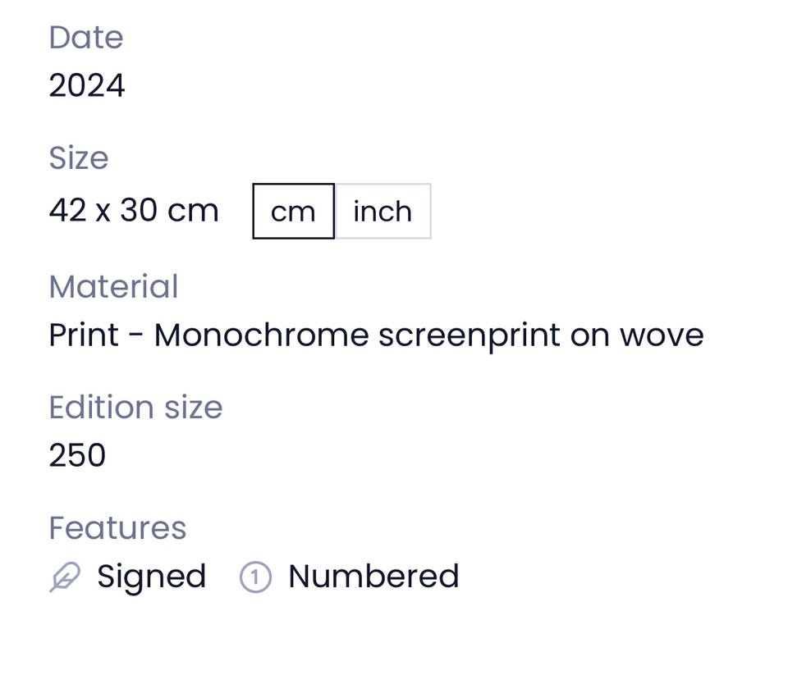Click the word wove in material description
This screenshot has width=788, height=675.
[x=662, y=336]
